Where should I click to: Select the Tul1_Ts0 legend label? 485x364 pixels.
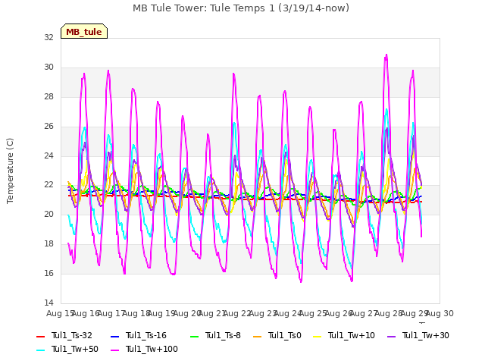coord(285,335)
